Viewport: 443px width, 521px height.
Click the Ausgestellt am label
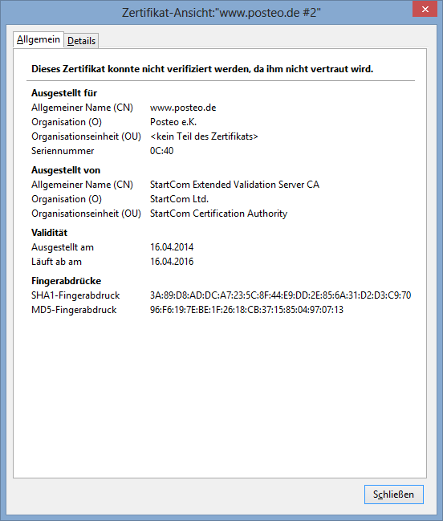[x=63, y=247]
